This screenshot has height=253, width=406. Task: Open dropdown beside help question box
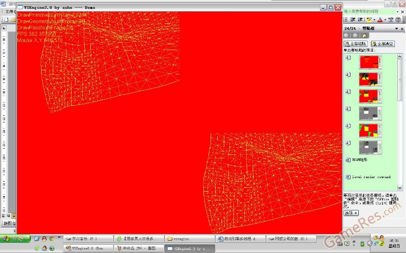click(x=397, y=12)
